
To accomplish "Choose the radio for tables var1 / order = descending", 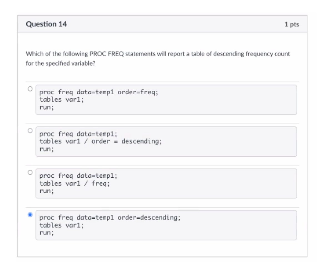I will coord(30,131).
